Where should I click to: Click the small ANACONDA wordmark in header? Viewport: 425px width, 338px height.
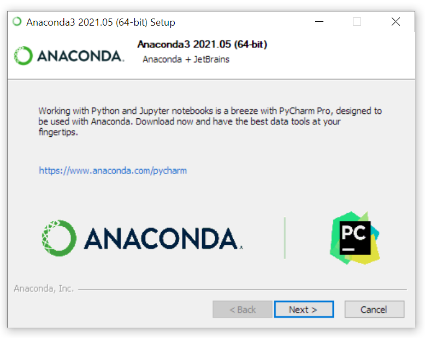pyautogui.click(x=80, y=56)
